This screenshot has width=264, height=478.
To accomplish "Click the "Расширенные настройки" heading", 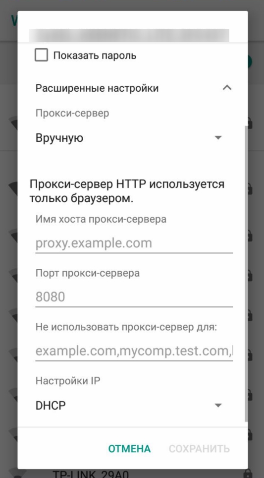I will [x=97, y=88].
